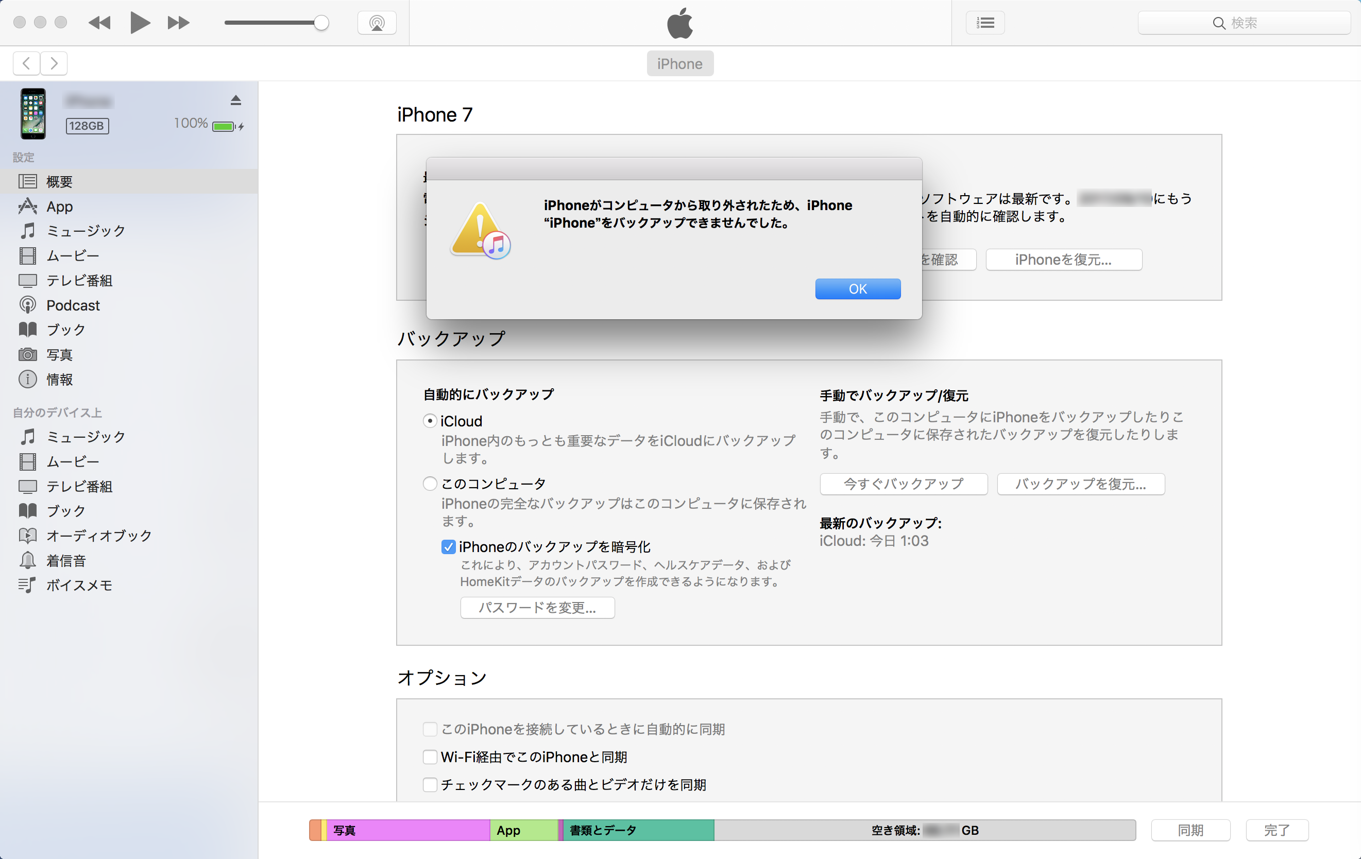Click the AirPlay icon in toolbar

[376, 22]
